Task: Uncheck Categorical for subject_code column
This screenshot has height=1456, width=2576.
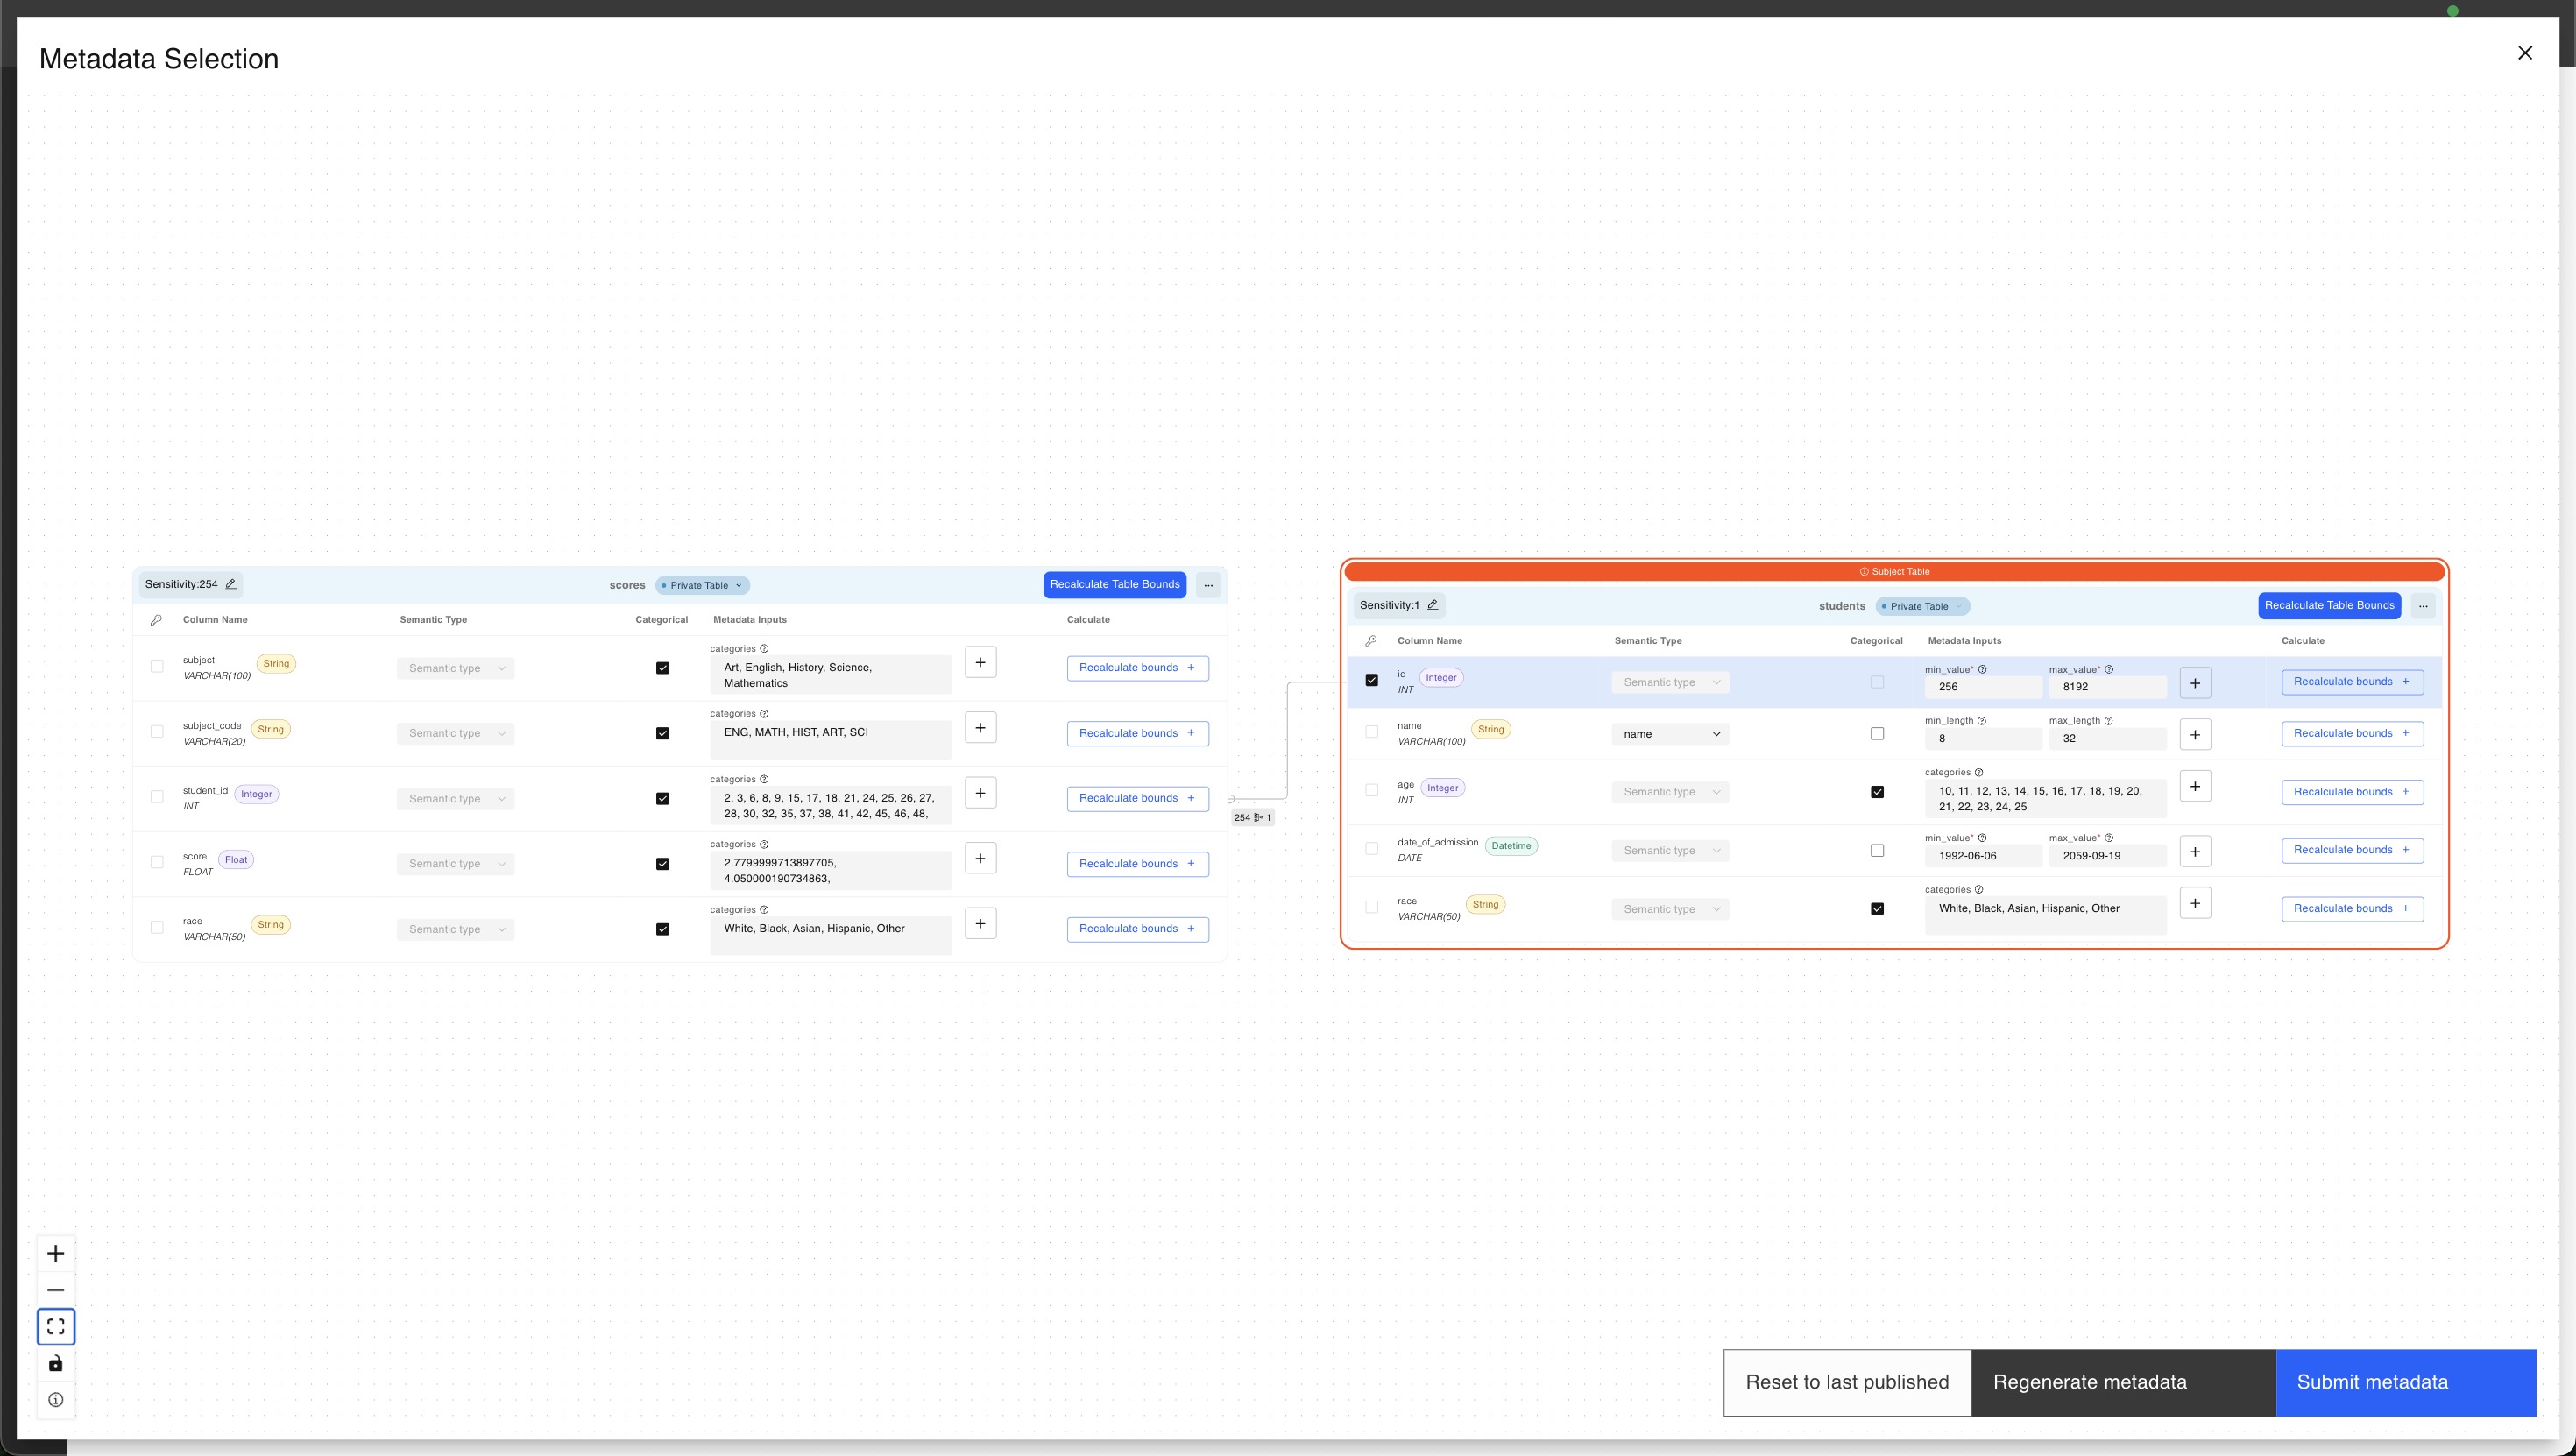Action: click(x=662, y=733)
